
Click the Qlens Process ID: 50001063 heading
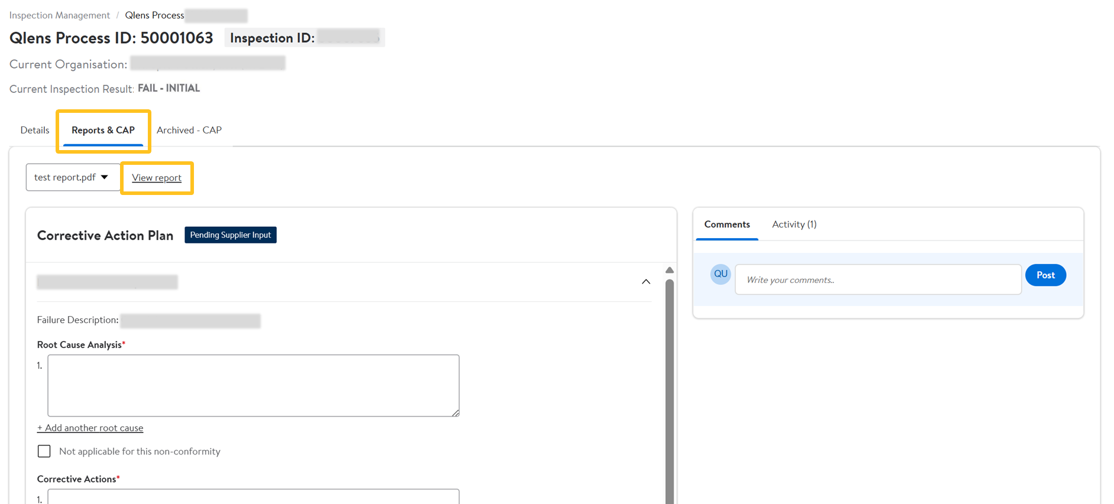(111, 38)
